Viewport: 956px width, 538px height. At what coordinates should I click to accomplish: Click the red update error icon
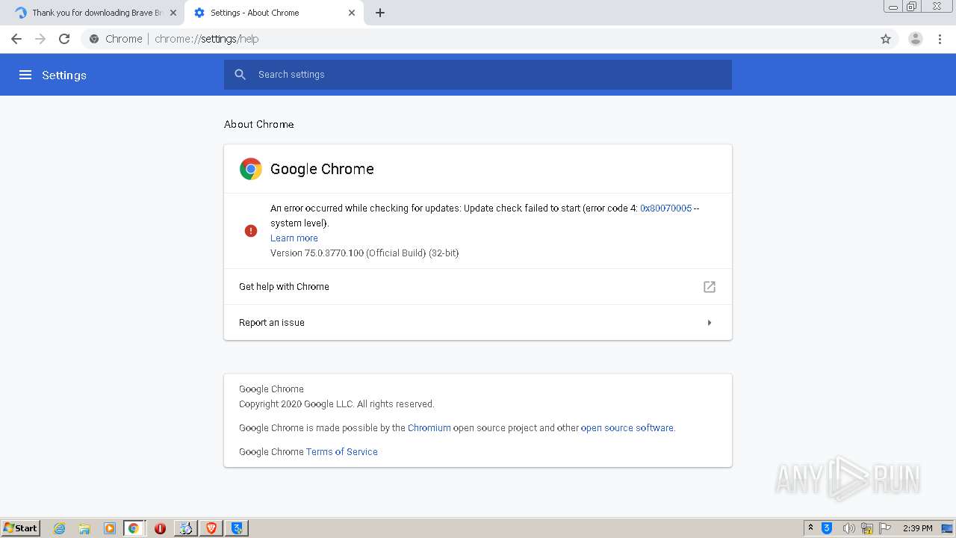tap(251, 231)
